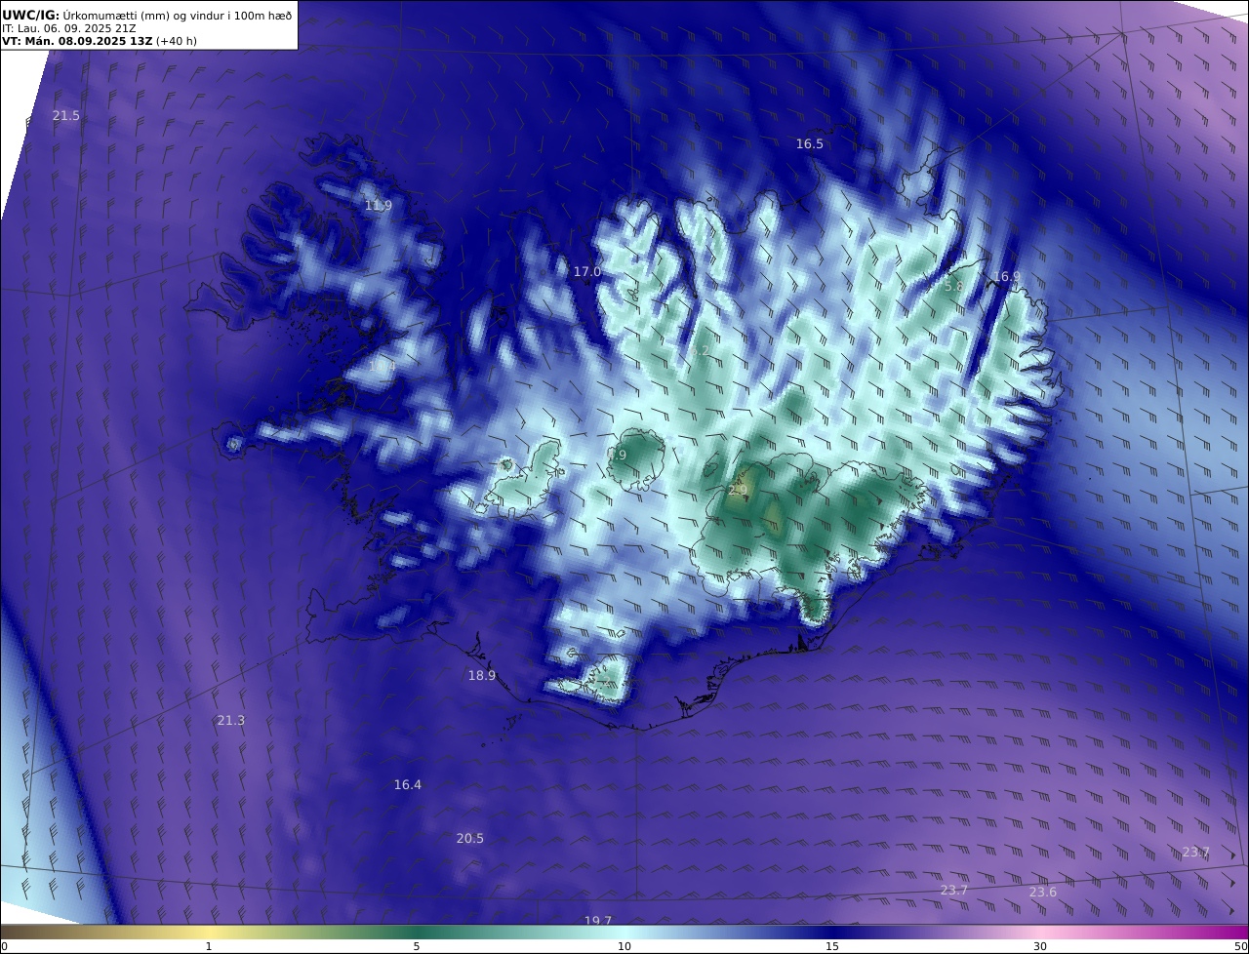Click the 21.3 value label
Viewport: 1249px width, 954px height.
[x=231, y=721]
